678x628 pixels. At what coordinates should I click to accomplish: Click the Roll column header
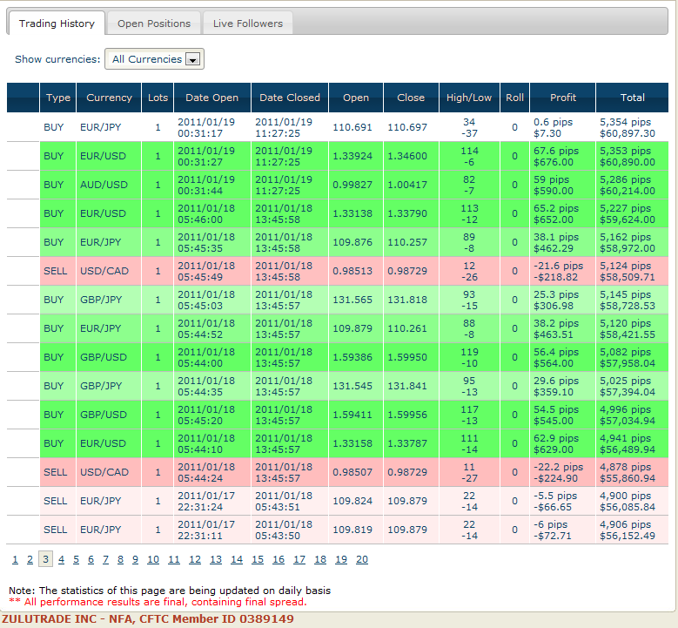pyautogui.click(x=514, y=98)
